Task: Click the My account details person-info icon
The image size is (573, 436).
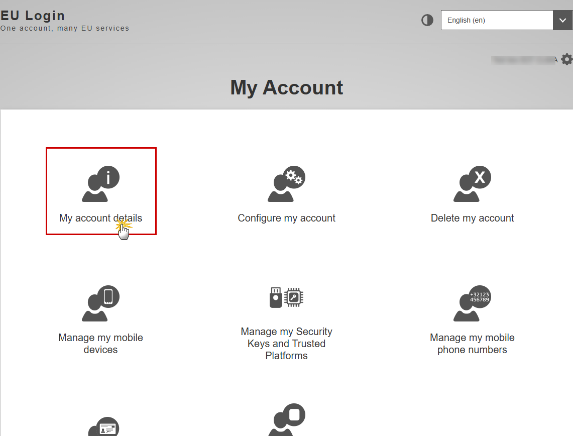Action: click(x=100, y=183)
